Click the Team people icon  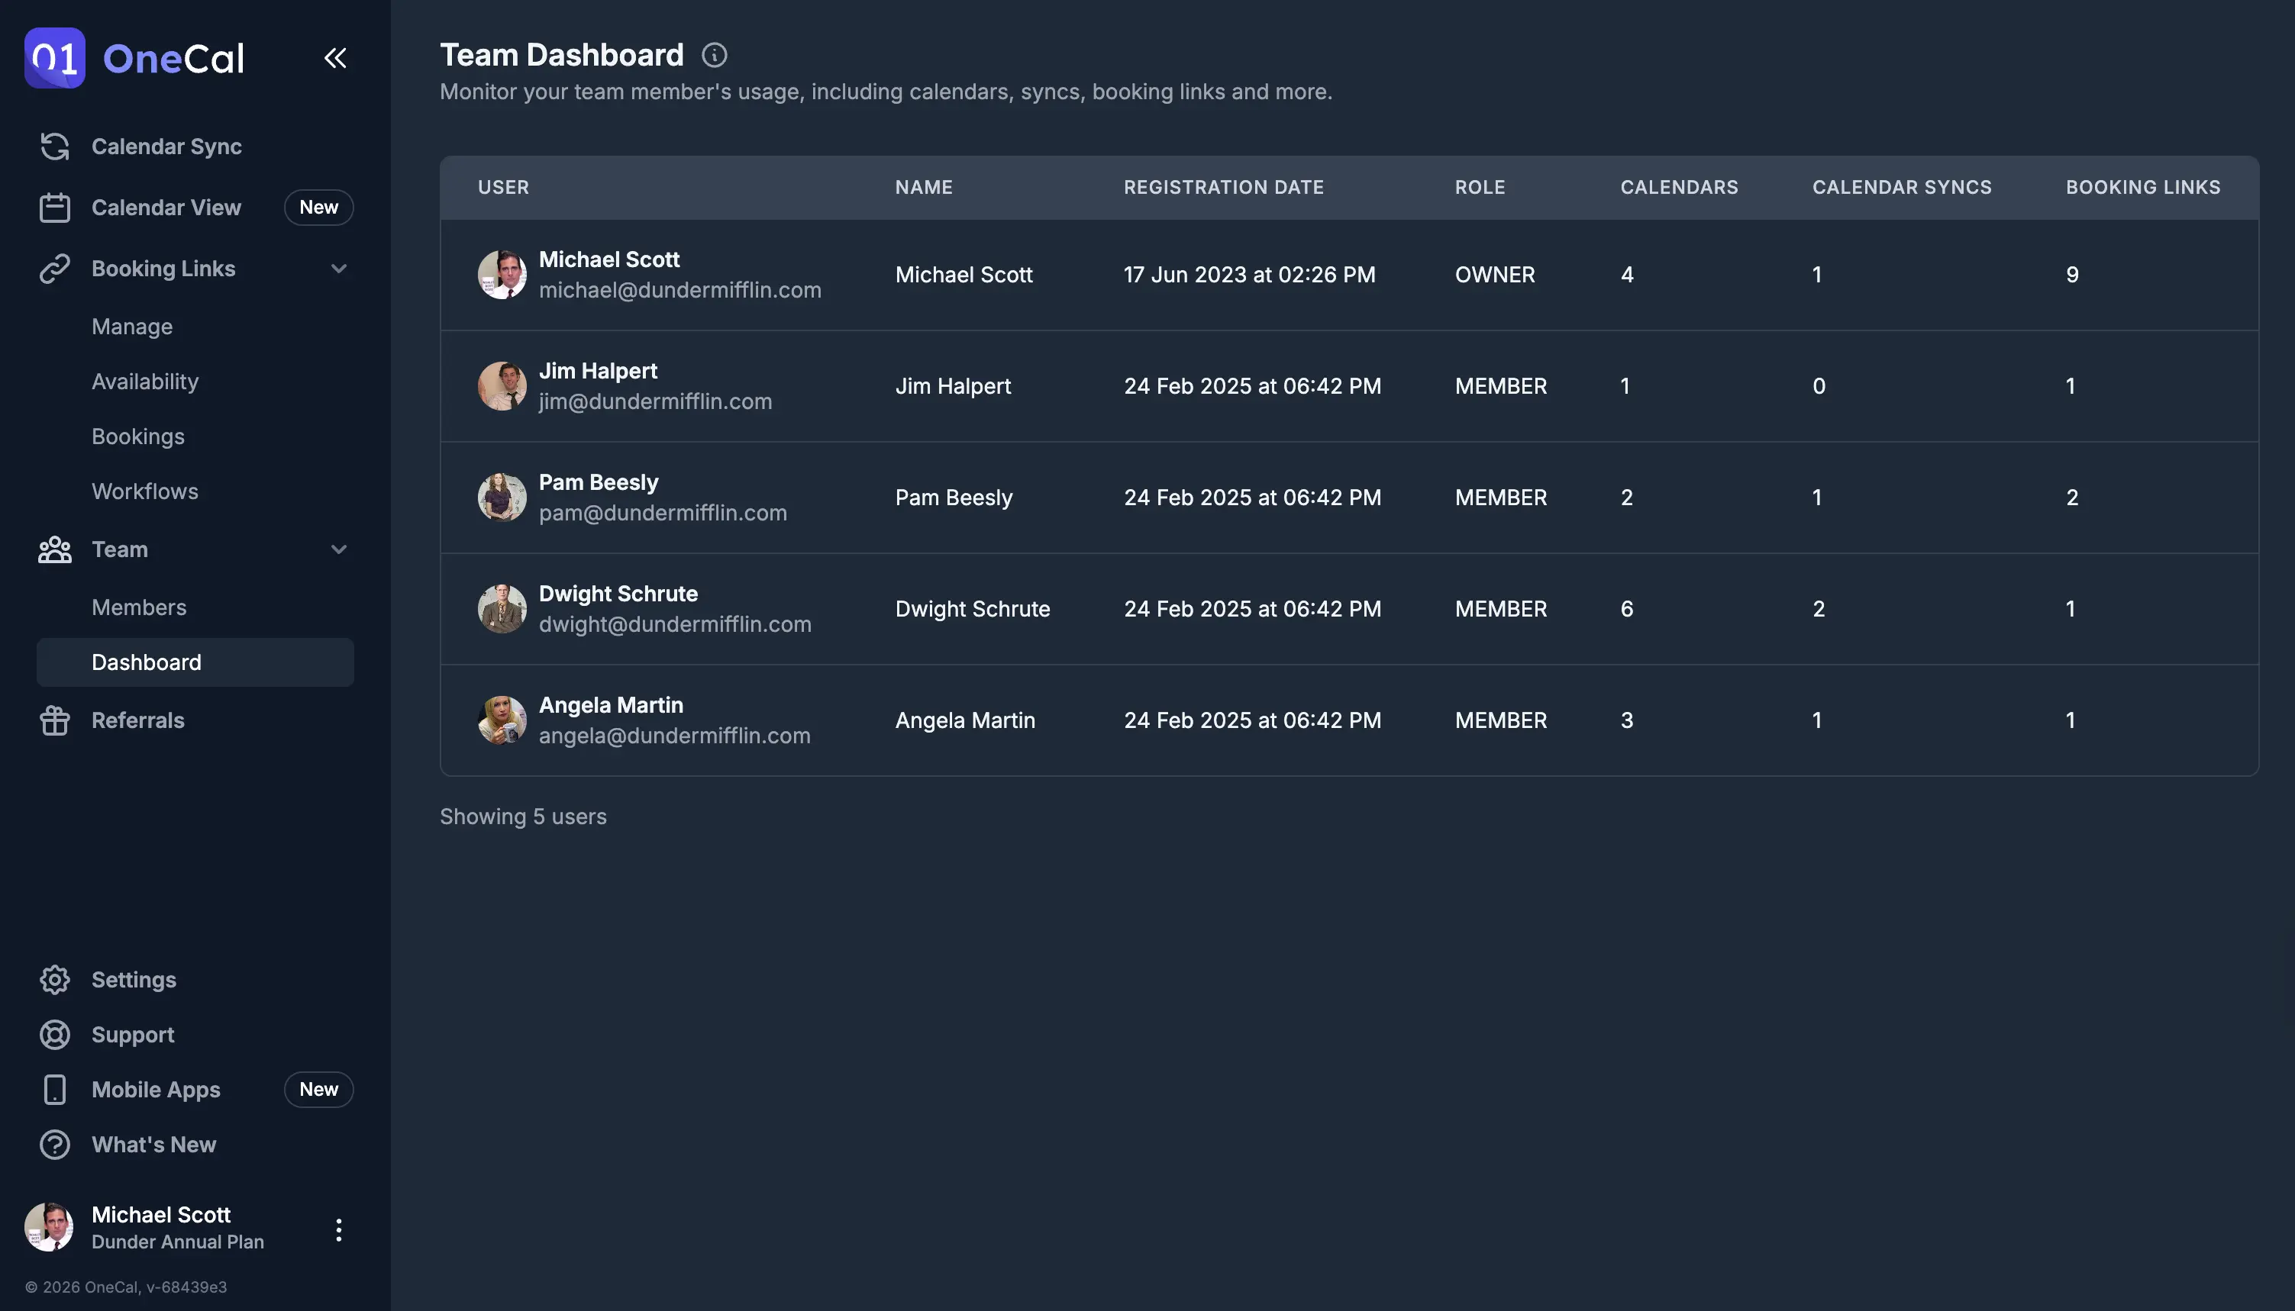pyautogui.click(x=55, y=549)
